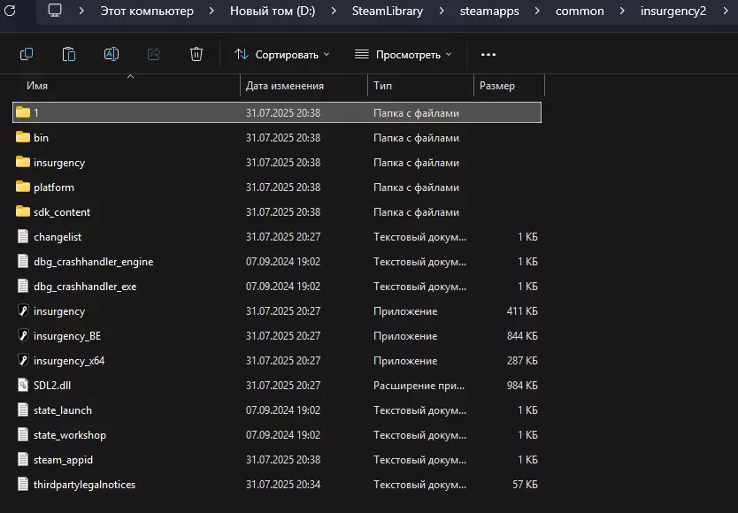Expand chevron after insurgency2 breadcrumb
This screenshot has width=738, height=513.
(726, 11)
